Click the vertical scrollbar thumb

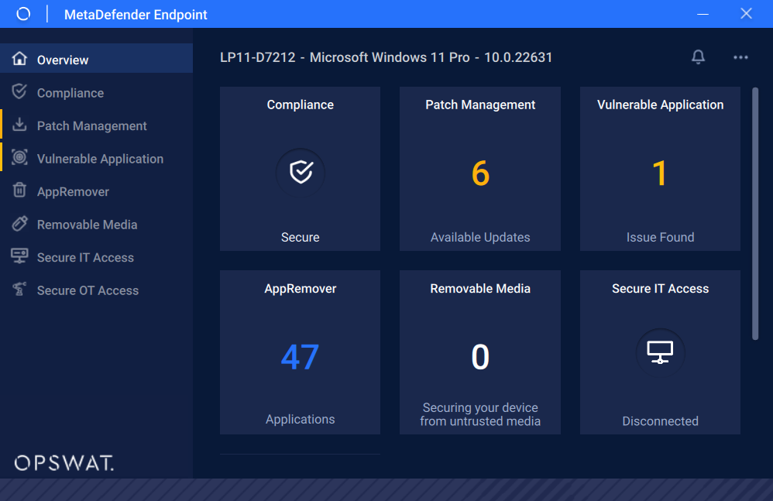(754, 214)
